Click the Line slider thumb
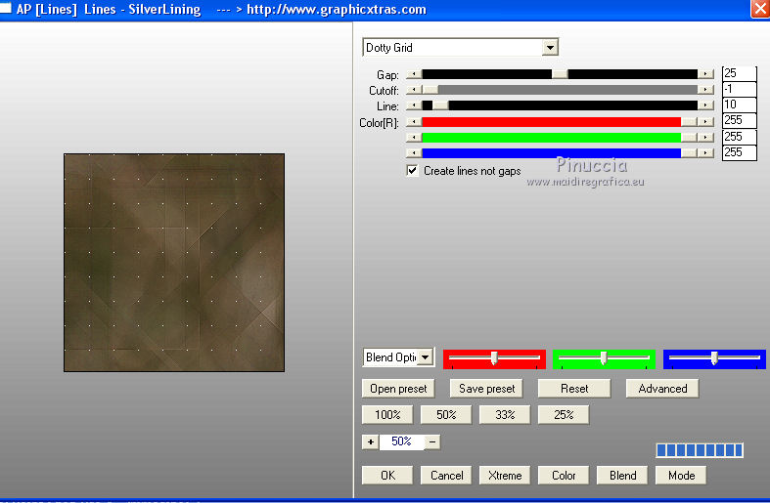 pos(440,105)
